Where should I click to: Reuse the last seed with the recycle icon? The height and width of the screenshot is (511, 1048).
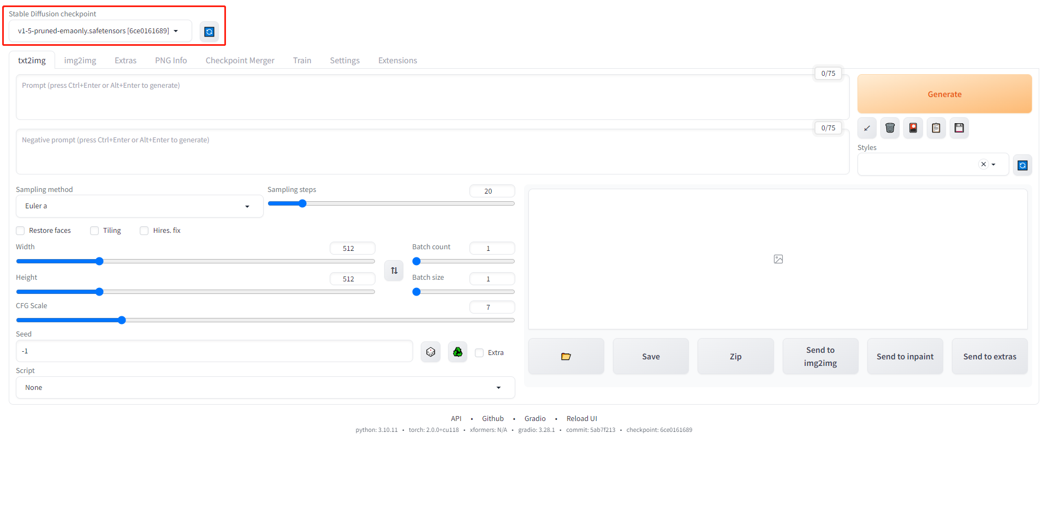(457, 352)
